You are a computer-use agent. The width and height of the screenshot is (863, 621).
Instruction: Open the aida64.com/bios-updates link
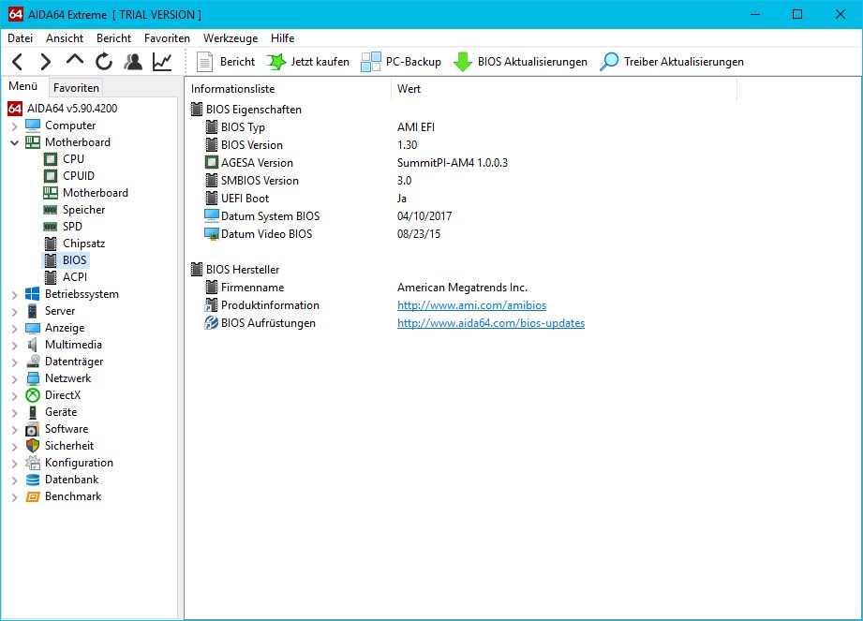pyautogui.click(x=491, y=323)
